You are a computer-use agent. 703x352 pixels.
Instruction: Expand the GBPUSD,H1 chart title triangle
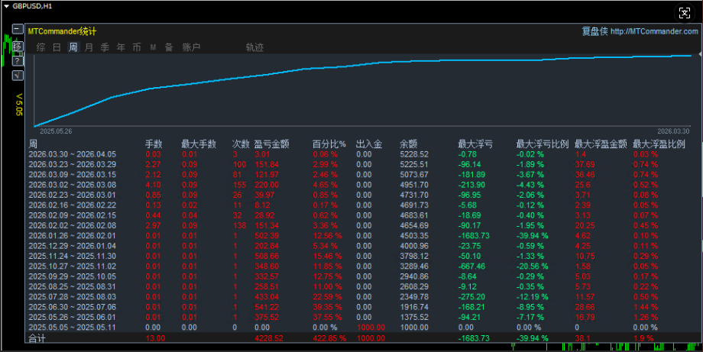pyautogui.click(x=6, y=5)
